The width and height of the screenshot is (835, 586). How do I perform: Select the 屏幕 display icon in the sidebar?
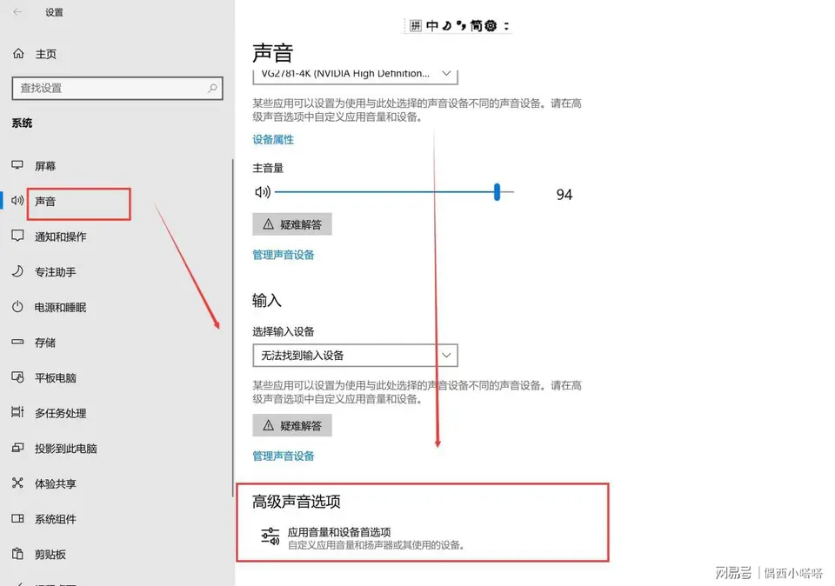pyautogui.click(x=17, y=166)
